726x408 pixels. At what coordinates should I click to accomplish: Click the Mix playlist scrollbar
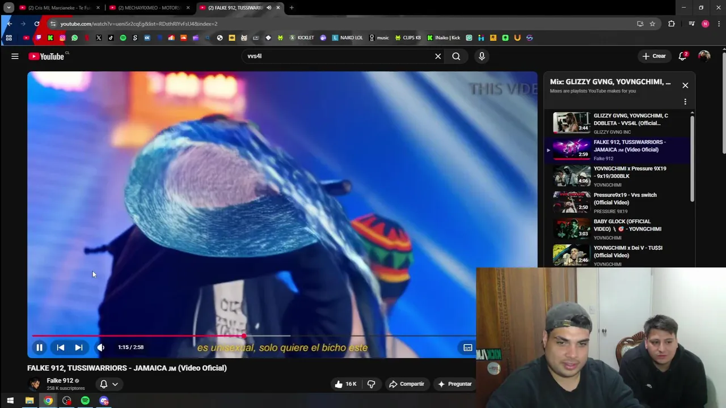[692, 158]
